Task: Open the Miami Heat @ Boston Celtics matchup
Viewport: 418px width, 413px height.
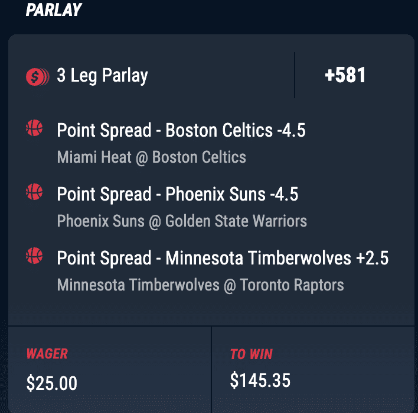Action: click(x=151, y=157)
